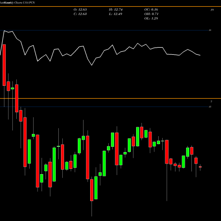221x221 pixels.
Task: Select the 'OL: 1.28' readout
Action: pos(151,19)
